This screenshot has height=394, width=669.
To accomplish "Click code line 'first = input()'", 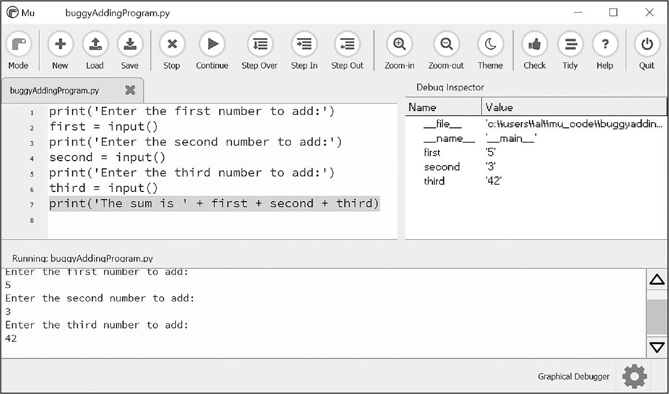I will (x=103, y=127).
